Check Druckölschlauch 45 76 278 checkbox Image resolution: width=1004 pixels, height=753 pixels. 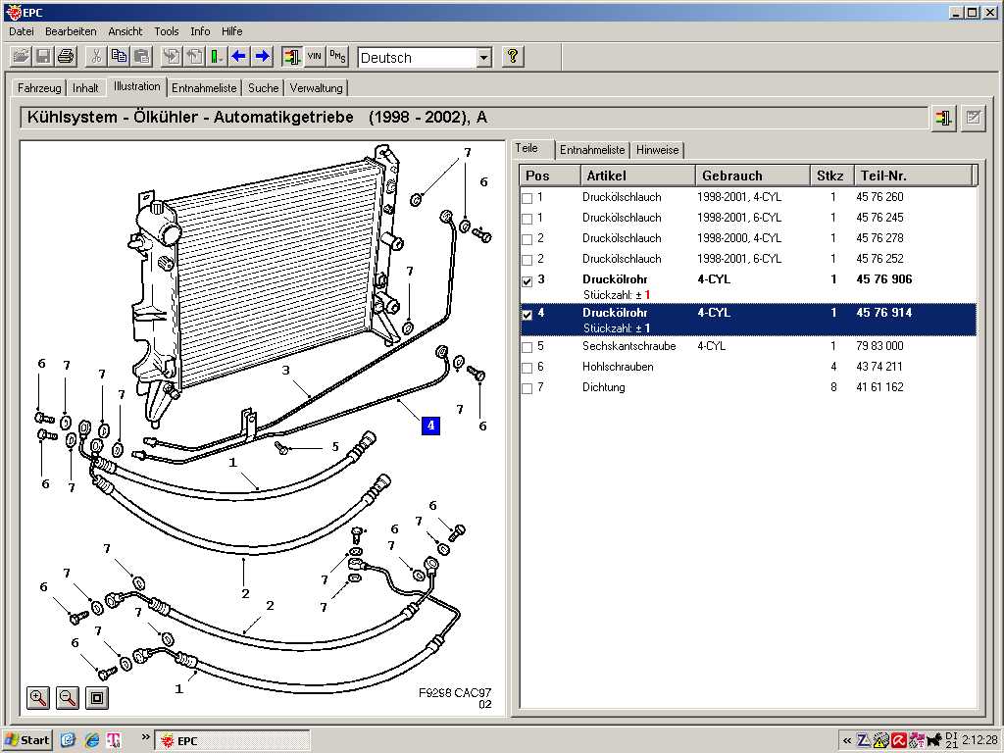(x=527, y=239)
